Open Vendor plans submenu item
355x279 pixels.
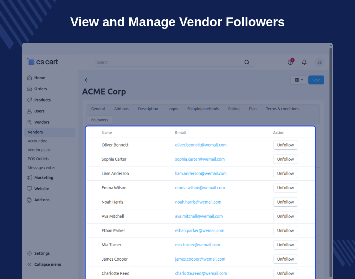click(39, 150)
